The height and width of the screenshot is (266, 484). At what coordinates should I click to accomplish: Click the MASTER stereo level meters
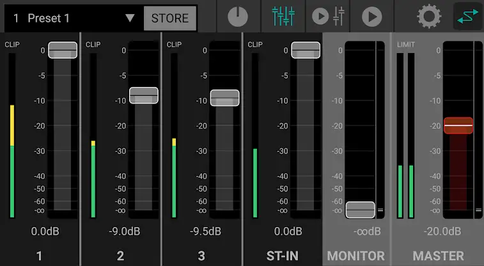click(405, 136)
